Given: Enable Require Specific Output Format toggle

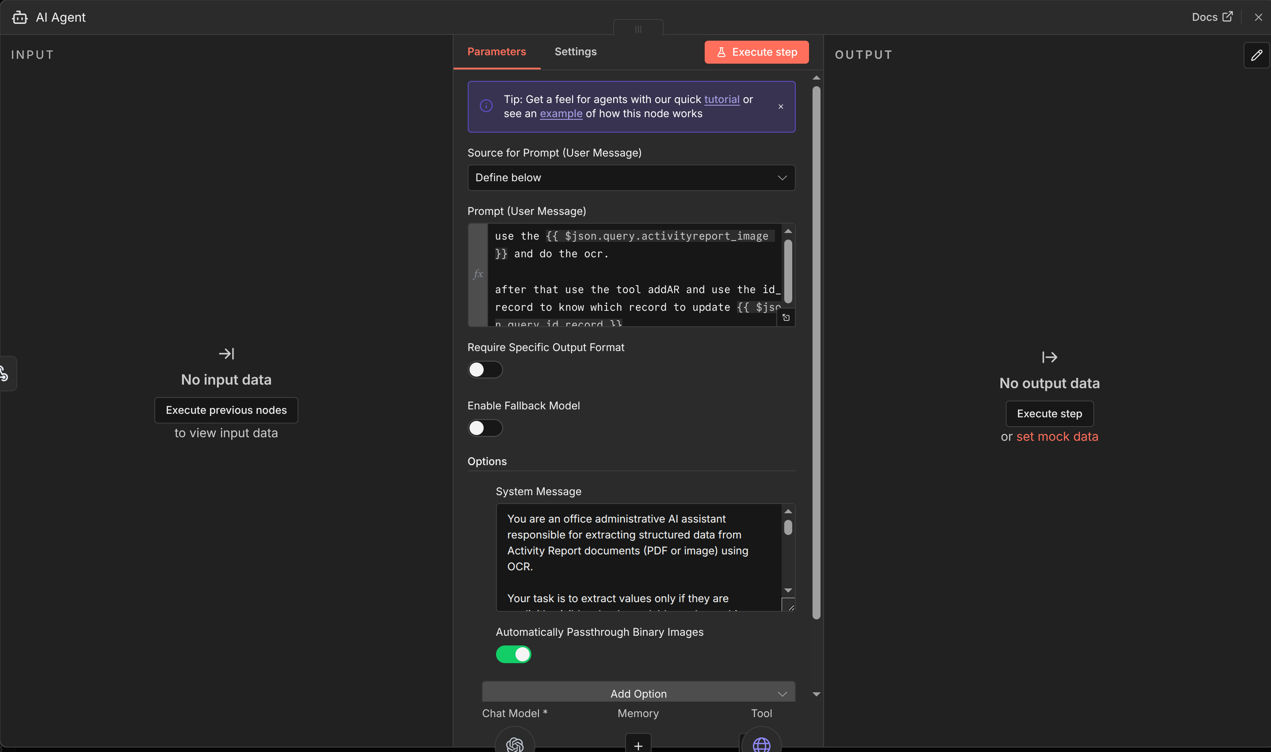Looking at the screenshot, I should tap(485, 370).
